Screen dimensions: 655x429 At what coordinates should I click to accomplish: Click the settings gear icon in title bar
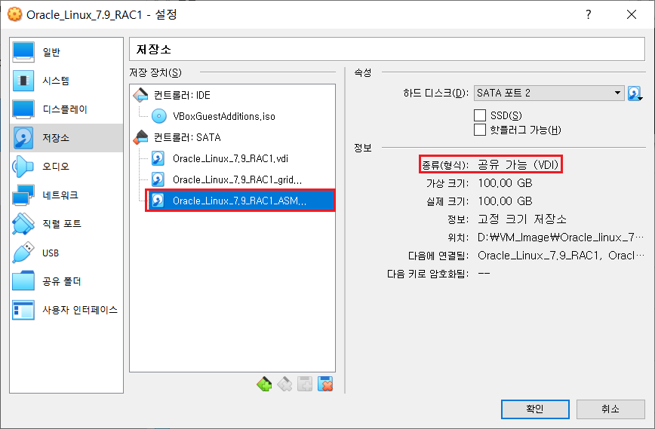(x=14, y=14)
